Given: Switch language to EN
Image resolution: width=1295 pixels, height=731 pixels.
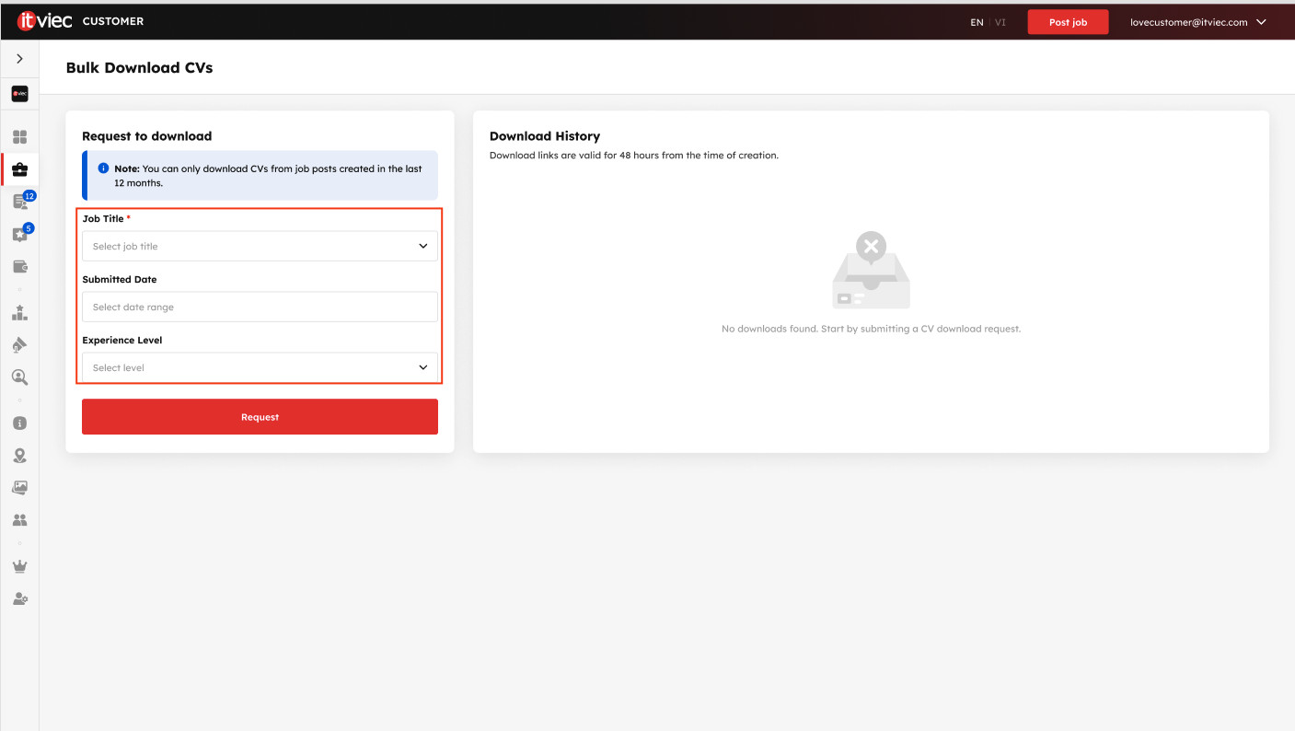Looking at the screenshot, I should tap(977, 22).
